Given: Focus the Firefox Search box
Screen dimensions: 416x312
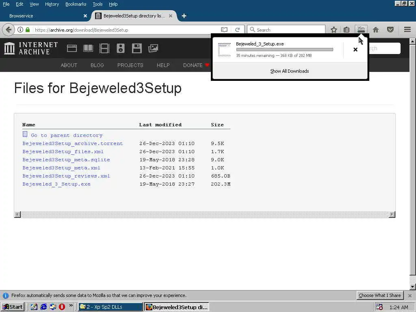Looking at the screenshot, I should tap(286, 30).
